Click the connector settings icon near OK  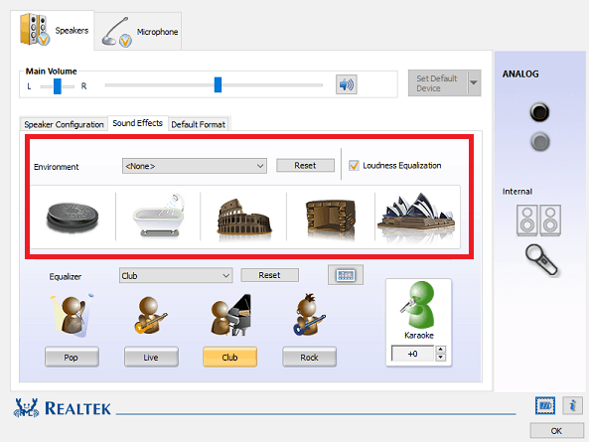coord(545,405)
